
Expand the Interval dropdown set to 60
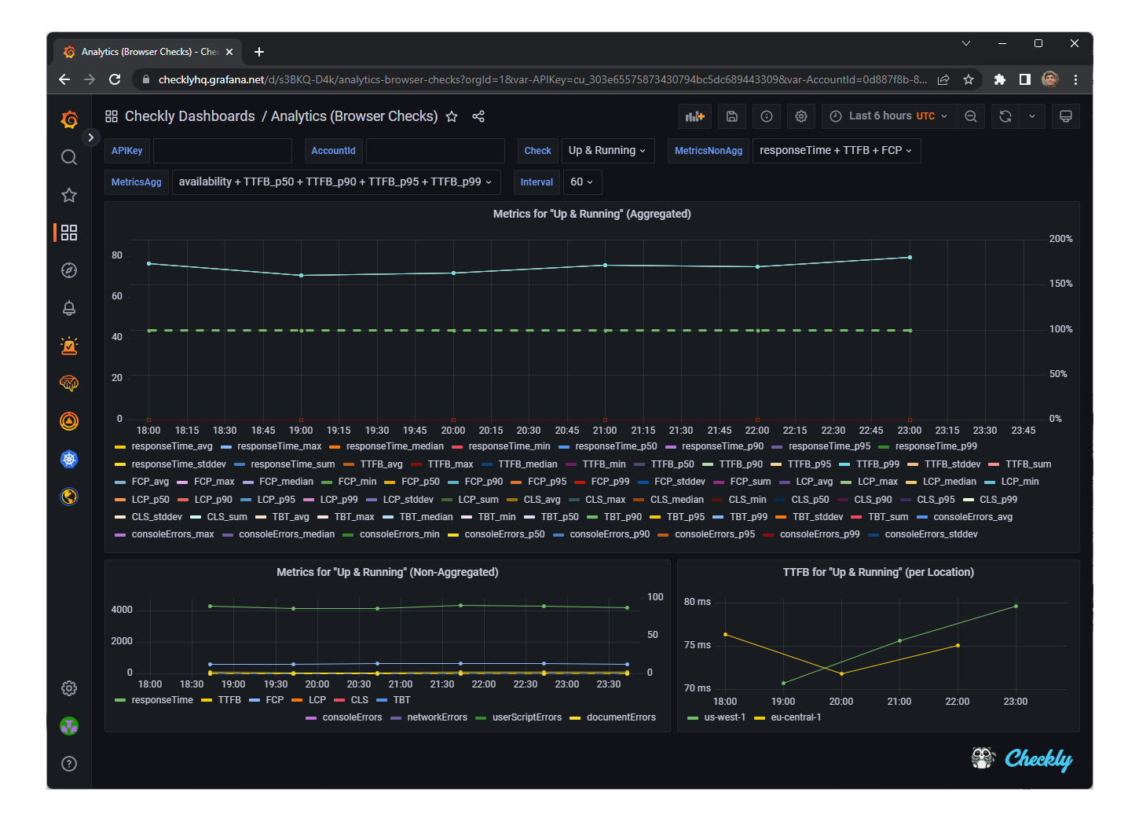tap(582, 181)
